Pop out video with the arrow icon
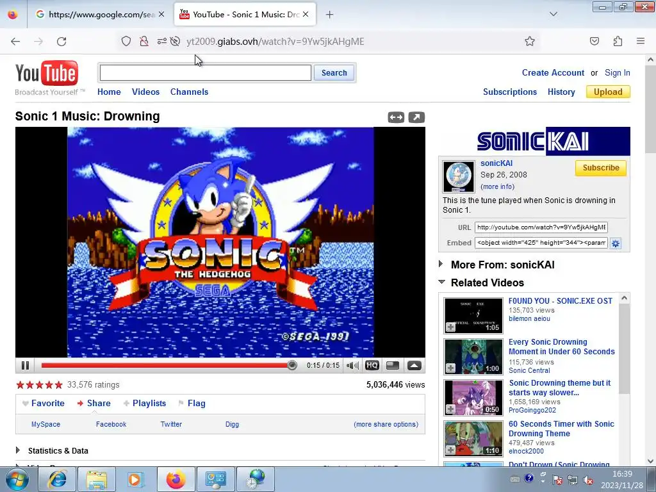This screenshot has height=492, width=656. coord(416,118)
